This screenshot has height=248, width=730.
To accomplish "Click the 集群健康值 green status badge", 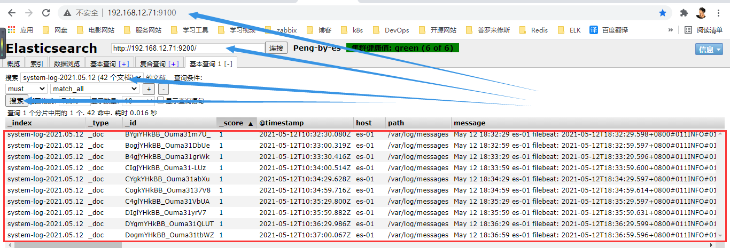I will coord(402,49).
